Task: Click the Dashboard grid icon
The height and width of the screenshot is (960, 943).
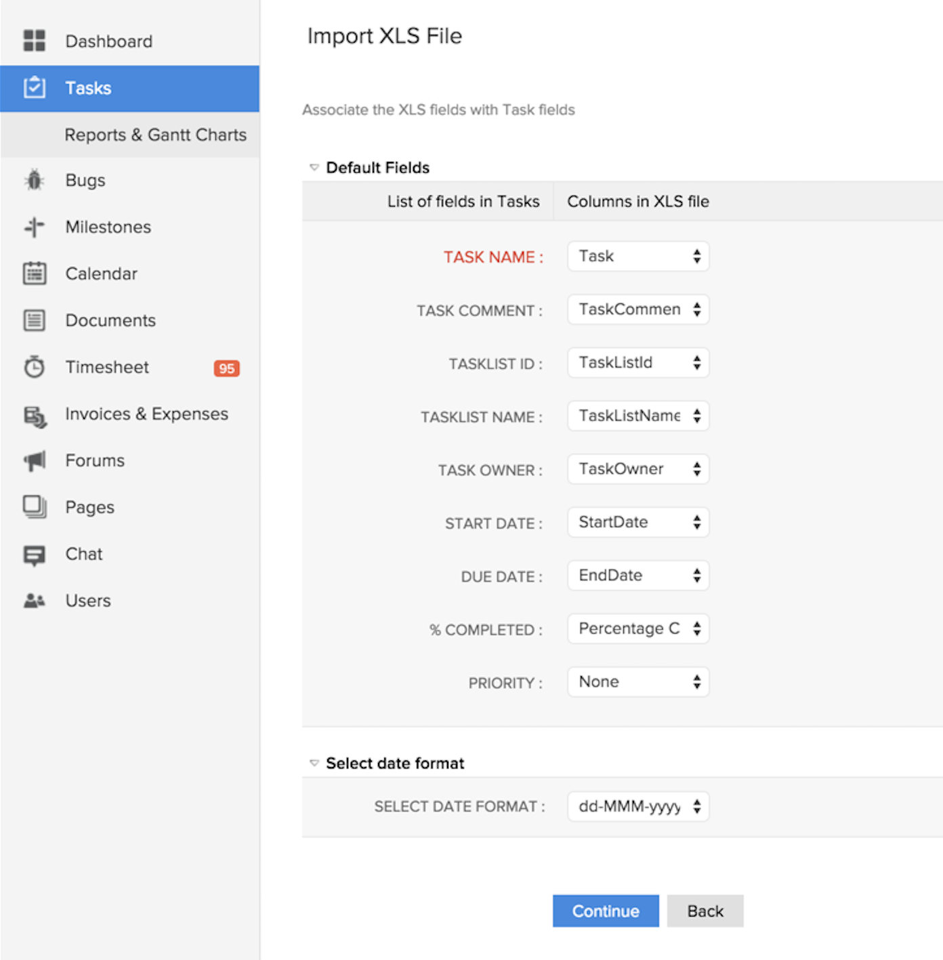Action: pos(34,41)
